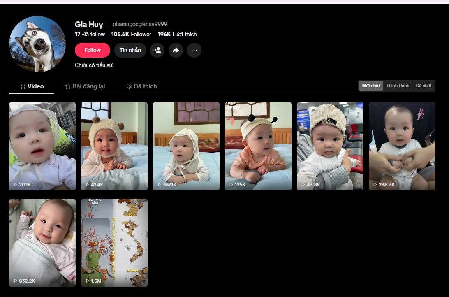The width and height of the screenshot is (449, 297).
Task: Click the liked heart icon
Action: tap(129, 87)
